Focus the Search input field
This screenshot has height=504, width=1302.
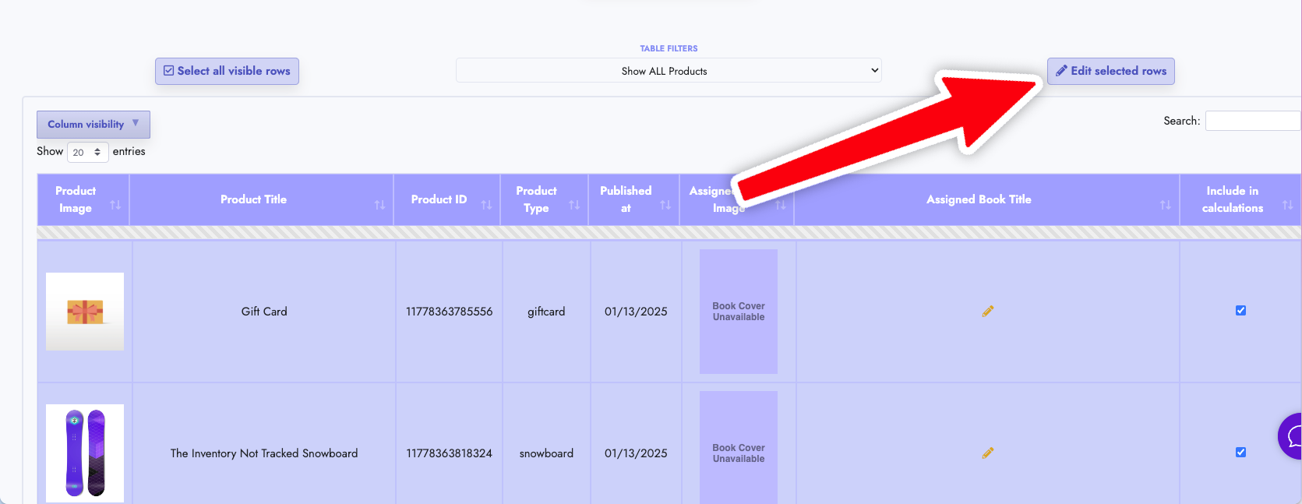(x=1253, y=121)
